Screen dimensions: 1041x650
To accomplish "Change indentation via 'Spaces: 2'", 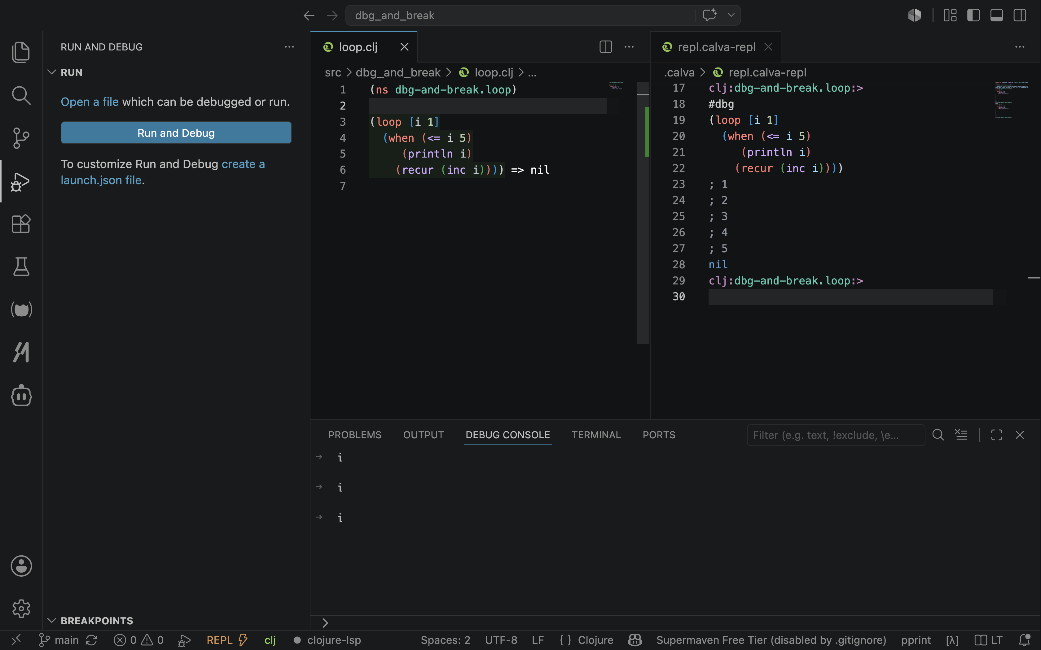I will point(445,640).
